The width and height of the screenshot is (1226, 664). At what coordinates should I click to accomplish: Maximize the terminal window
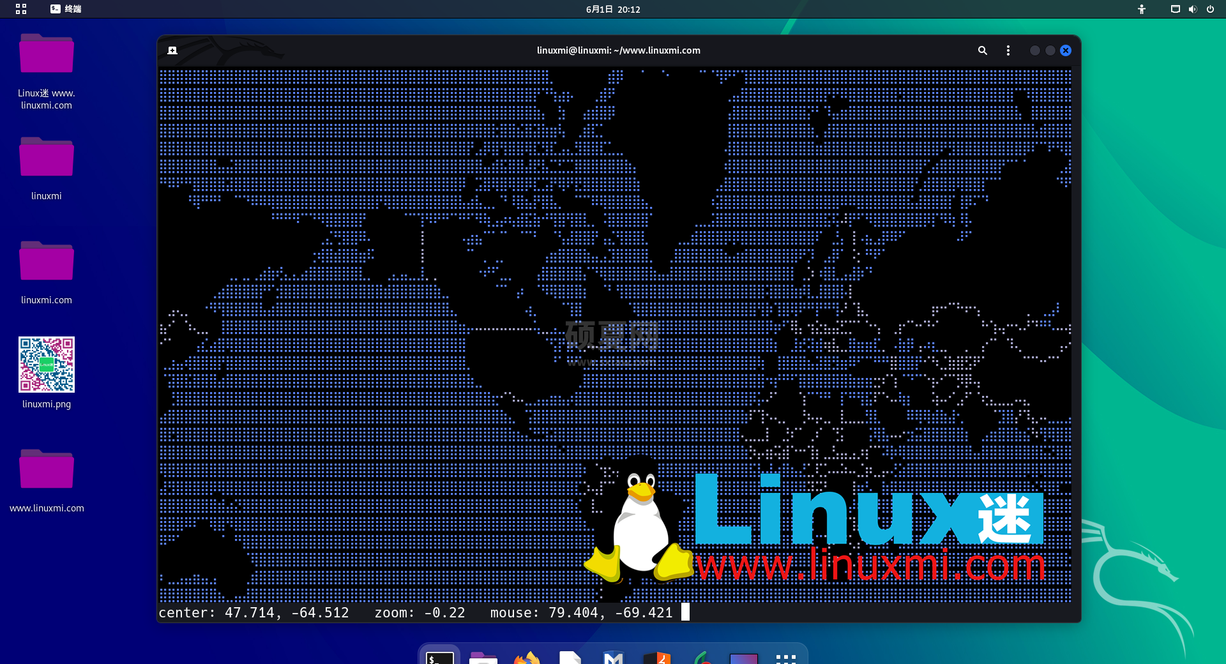(x=1050, y=50)
